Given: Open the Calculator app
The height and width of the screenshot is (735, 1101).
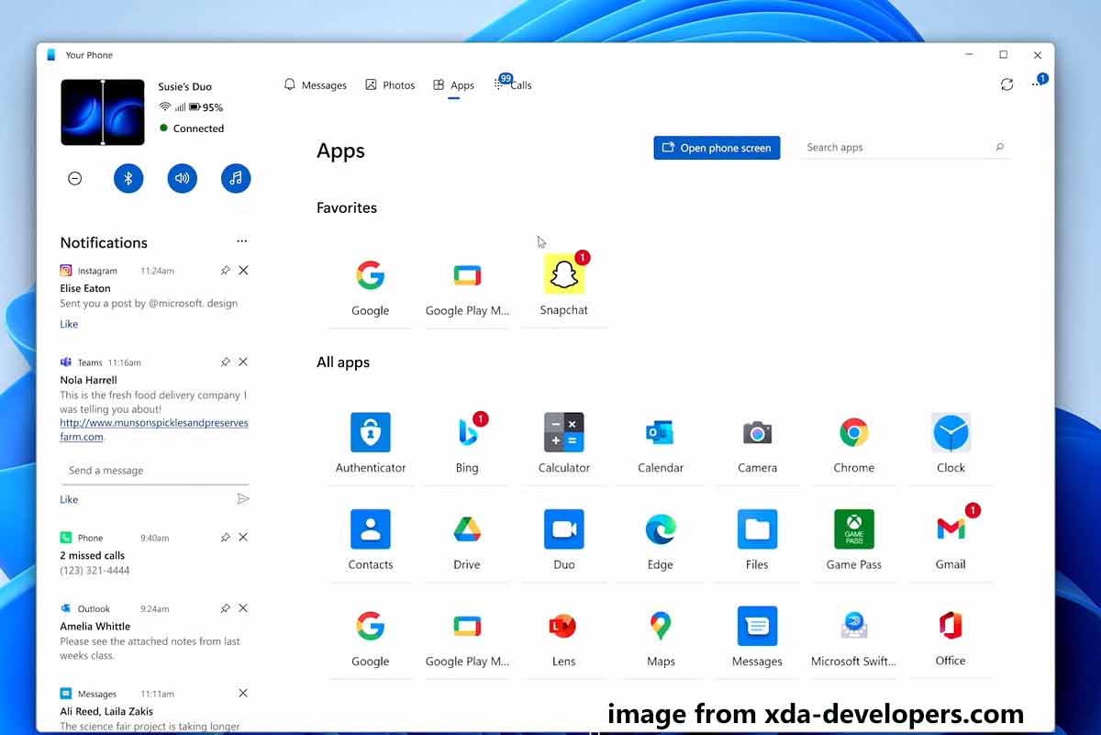Looking at the screenshot, I should 564,444.
